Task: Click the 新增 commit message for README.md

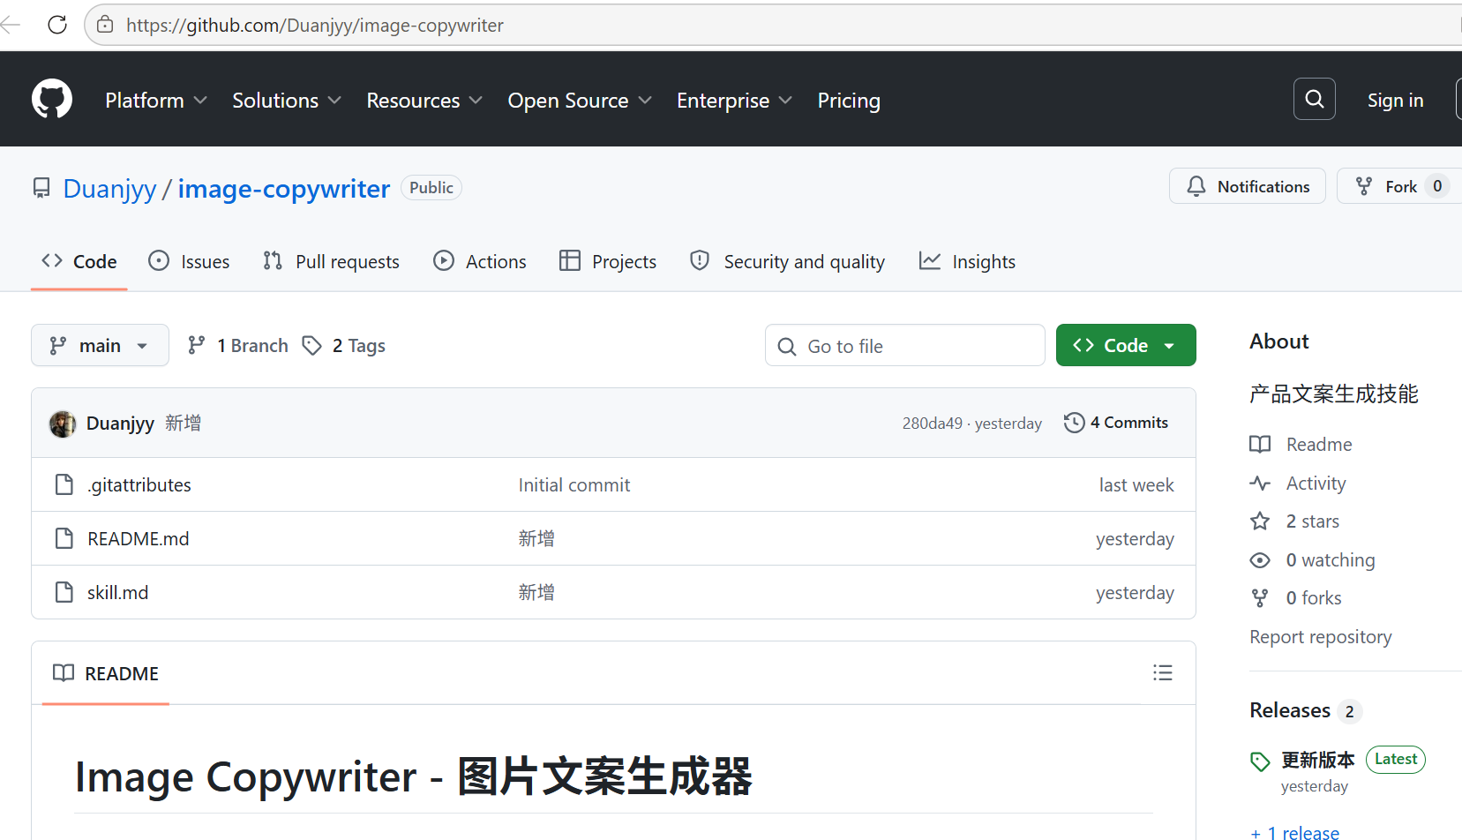Action: (x=536, y=538)
